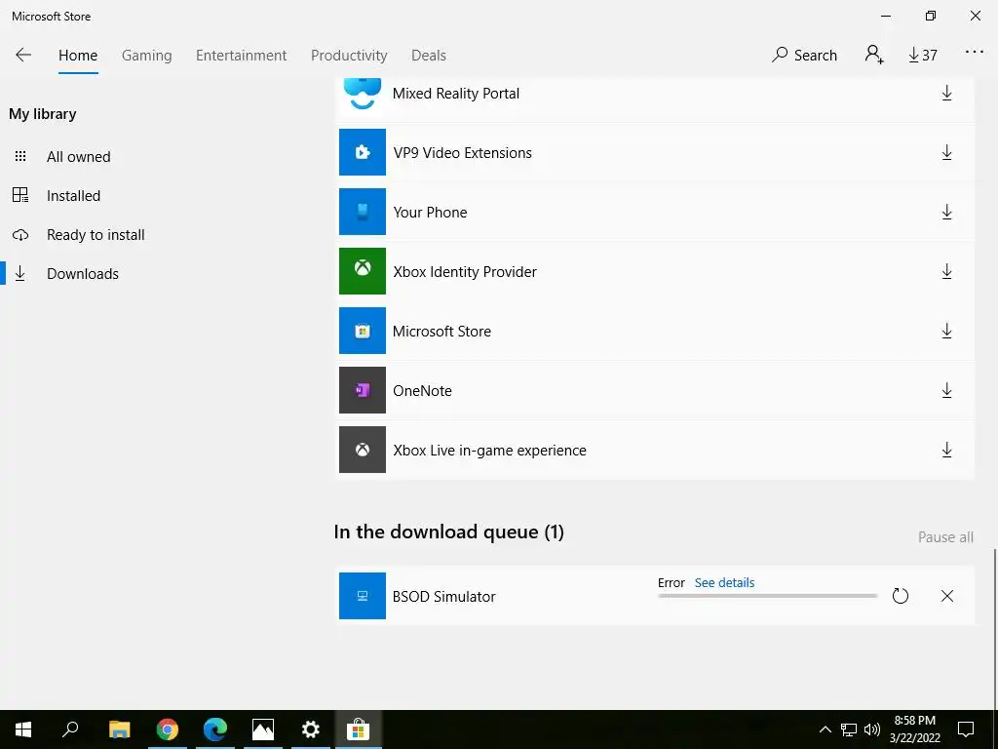Click the VP9 Video Extensions app tile
The image size is (998, 749).
click(363, 152)
